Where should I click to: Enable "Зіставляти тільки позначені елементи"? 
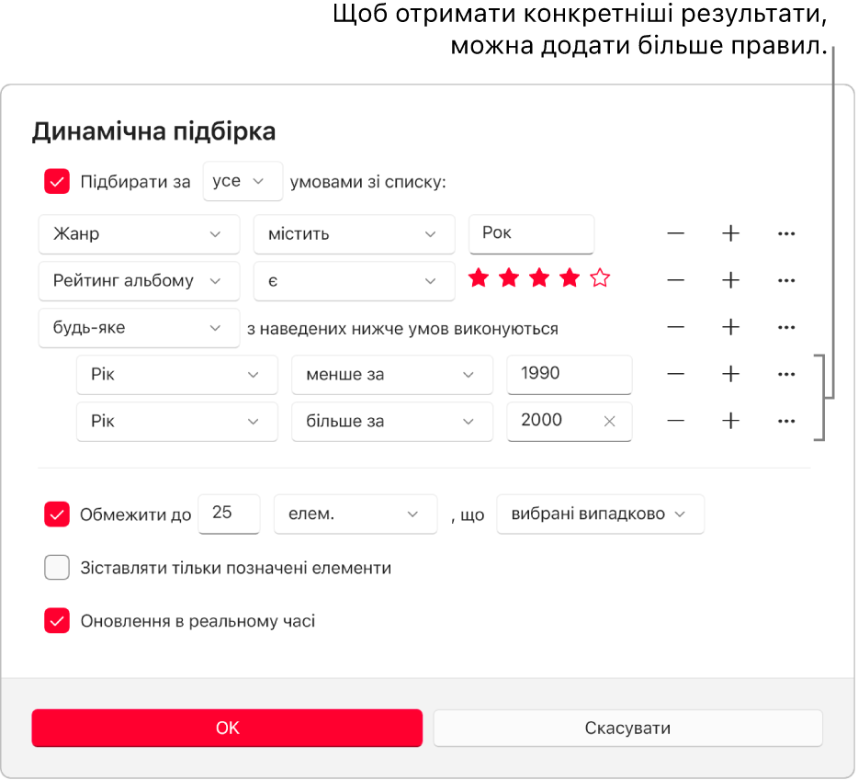57,568
